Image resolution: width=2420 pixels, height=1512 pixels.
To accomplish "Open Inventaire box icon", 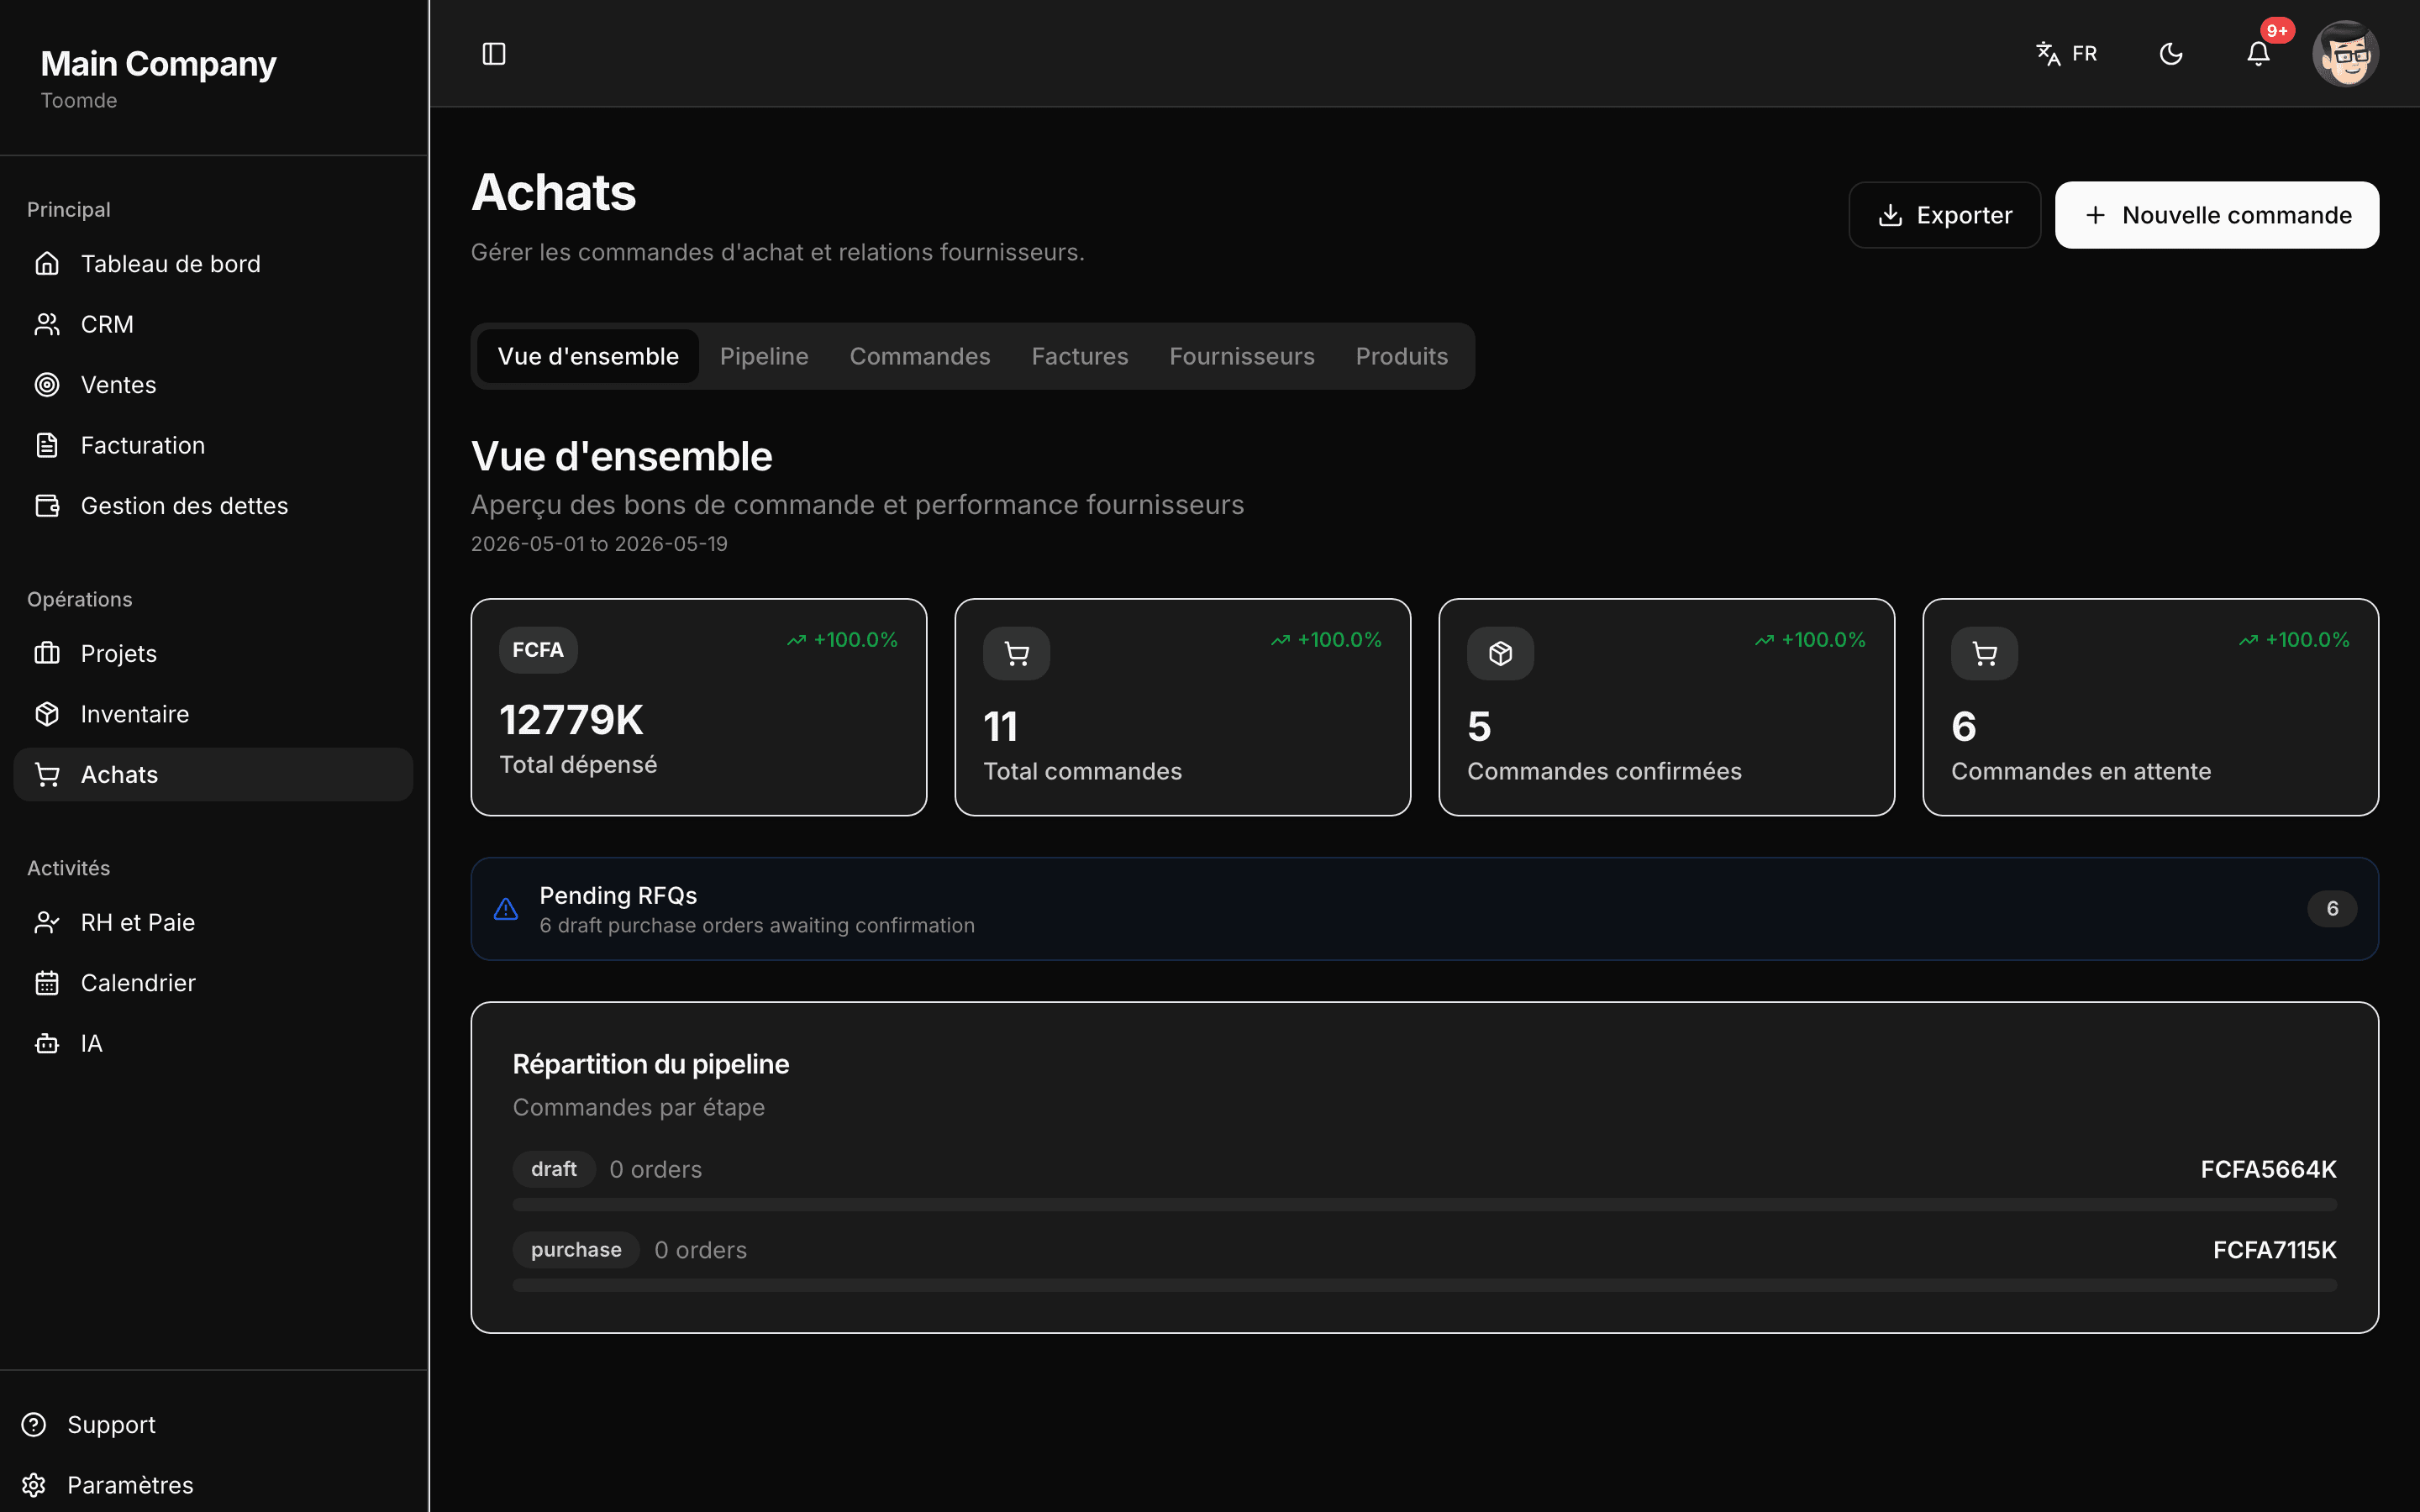I will 47,714.
